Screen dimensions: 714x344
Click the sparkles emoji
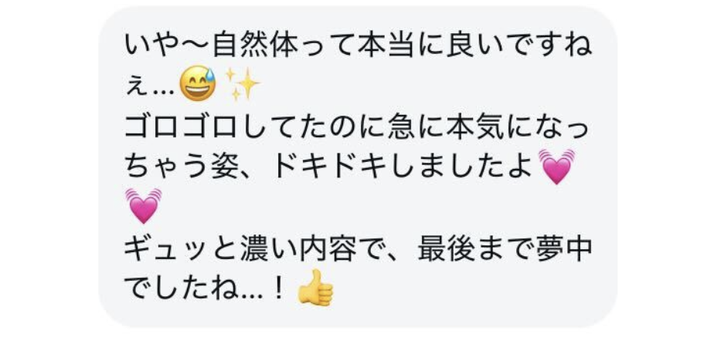click(243, 84)
